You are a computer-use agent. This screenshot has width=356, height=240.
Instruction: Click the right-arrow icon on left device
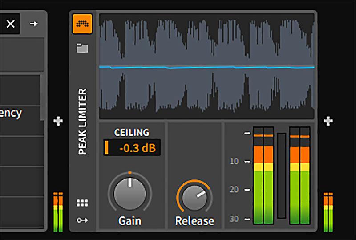(x=34, y=24)
